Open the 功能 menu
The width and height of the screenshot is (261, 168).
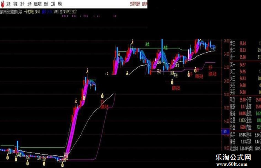tap(15, 4)
